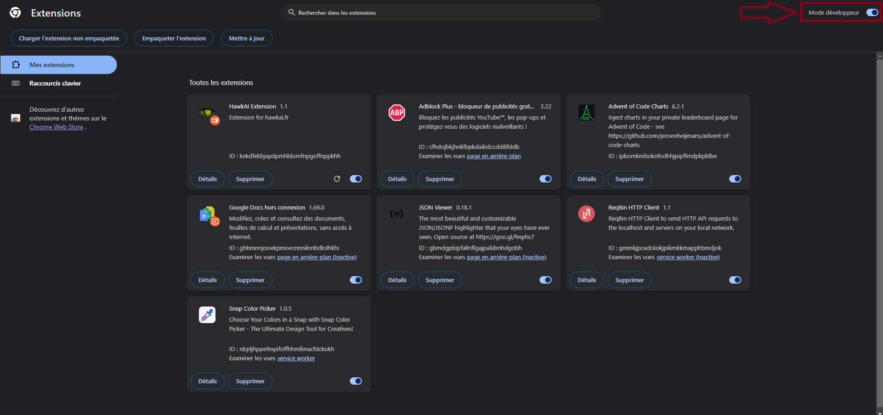Viewport: 883px width, 415px height.
Task: Click Empaqueter l'extension button
Action: [x=174, y=38]
